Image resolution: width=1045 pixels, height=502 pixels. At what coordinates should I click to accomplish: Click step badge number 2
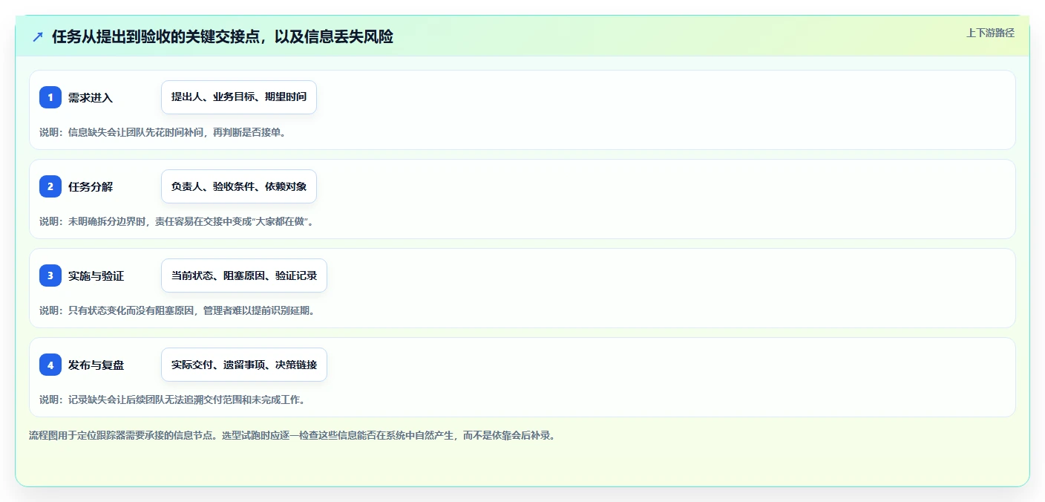click(x=50, y=186)
